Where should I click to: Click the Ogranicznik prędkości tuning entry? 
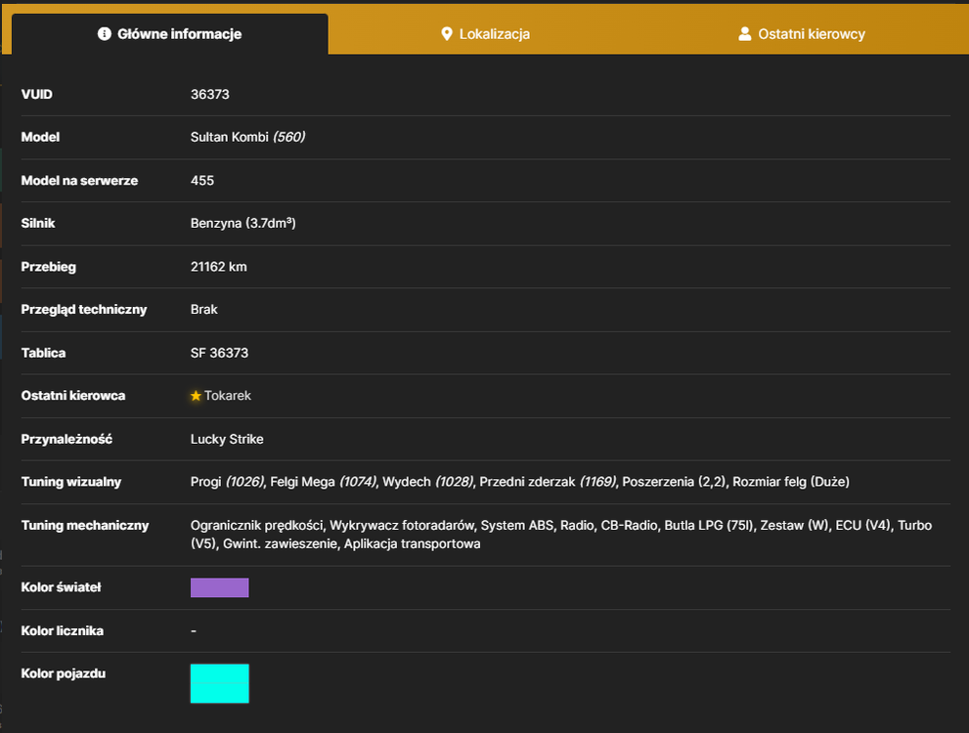[x=257, y=526]
